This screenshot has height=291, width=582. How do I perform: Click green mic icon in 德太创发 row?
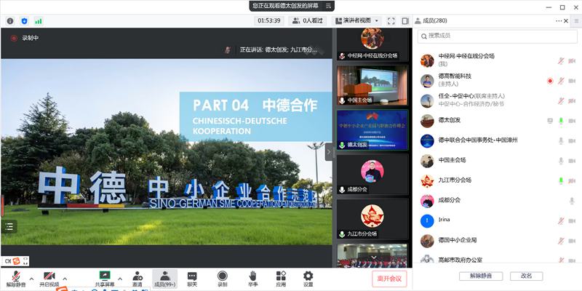561,121
